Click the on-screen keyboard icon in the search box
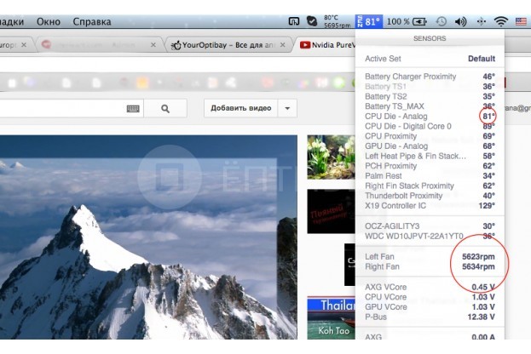This screenshot has width=531, height=354. [x=133, y=109]
